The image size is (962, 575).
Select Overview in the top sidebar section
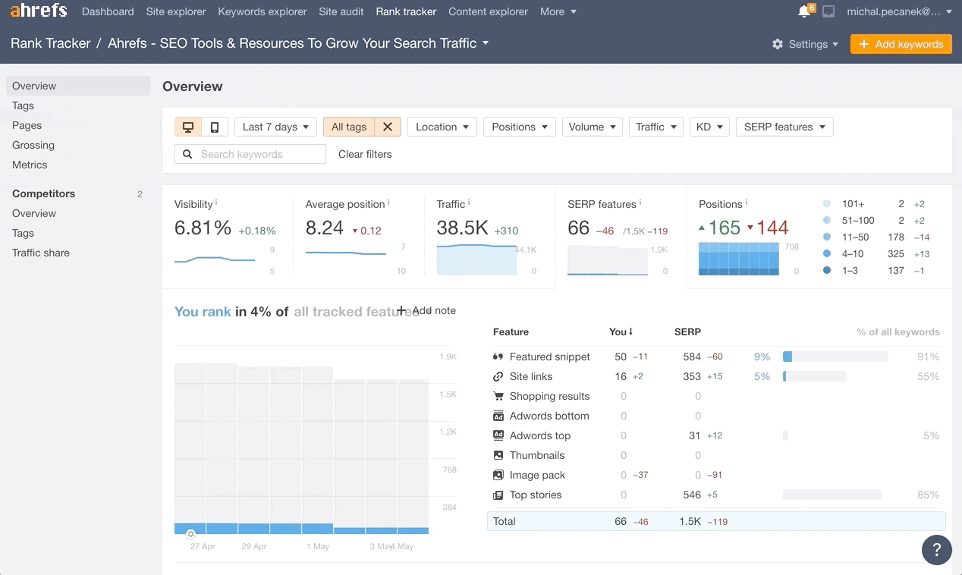pyautogui.click(x=78, y=86)
